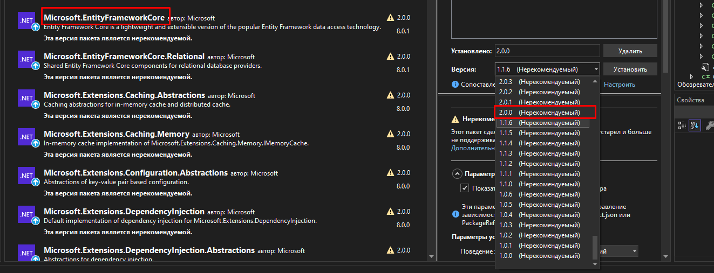Open the Версия combo box

(x=547, y=69)
